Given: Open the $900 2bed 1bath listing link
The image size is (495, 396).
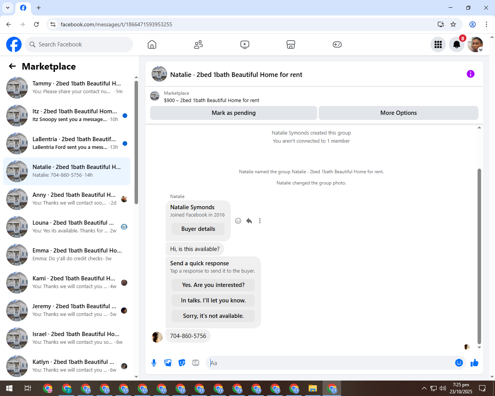Looking at the screenshot, I should [212, 100].
